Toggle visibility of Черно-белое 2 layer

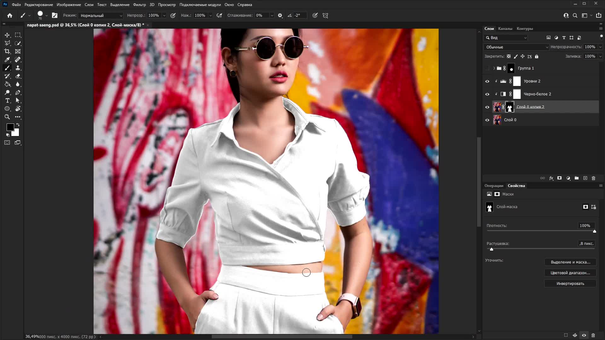[487, 94]
